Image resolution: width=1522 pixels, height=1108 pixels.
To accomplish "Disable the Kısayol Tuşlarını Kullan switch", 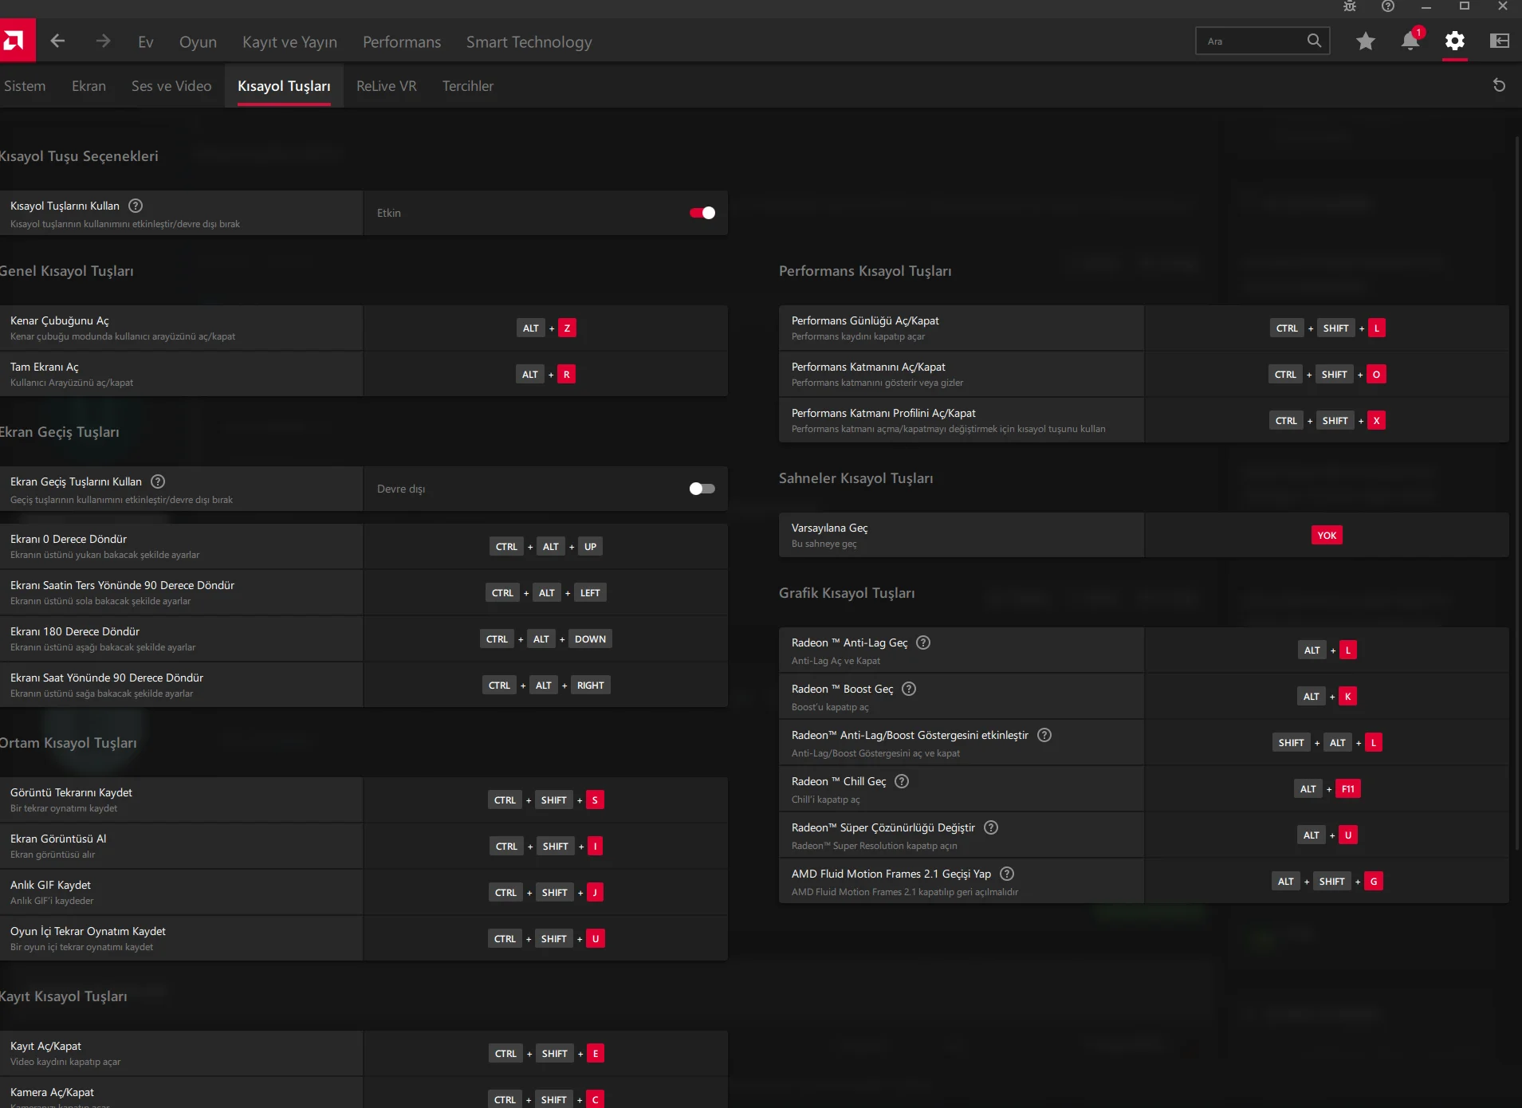I will click(x=702, y=213).
